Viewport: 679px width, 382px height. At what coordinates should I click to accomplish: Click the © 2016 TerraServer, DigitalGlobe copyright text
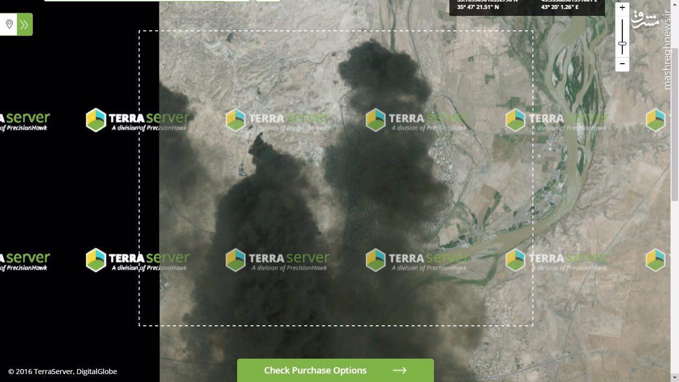63,371
